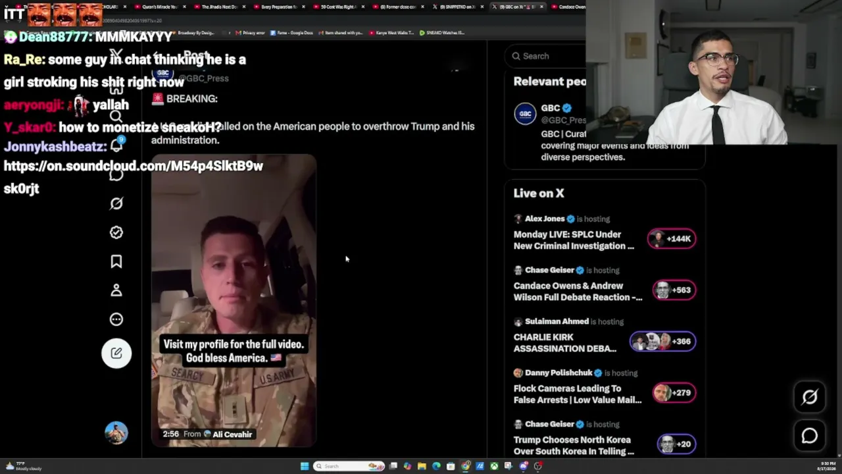Click GBC name under Relevant people
Viewport: 842px width, 474px height.
point(551,108)
